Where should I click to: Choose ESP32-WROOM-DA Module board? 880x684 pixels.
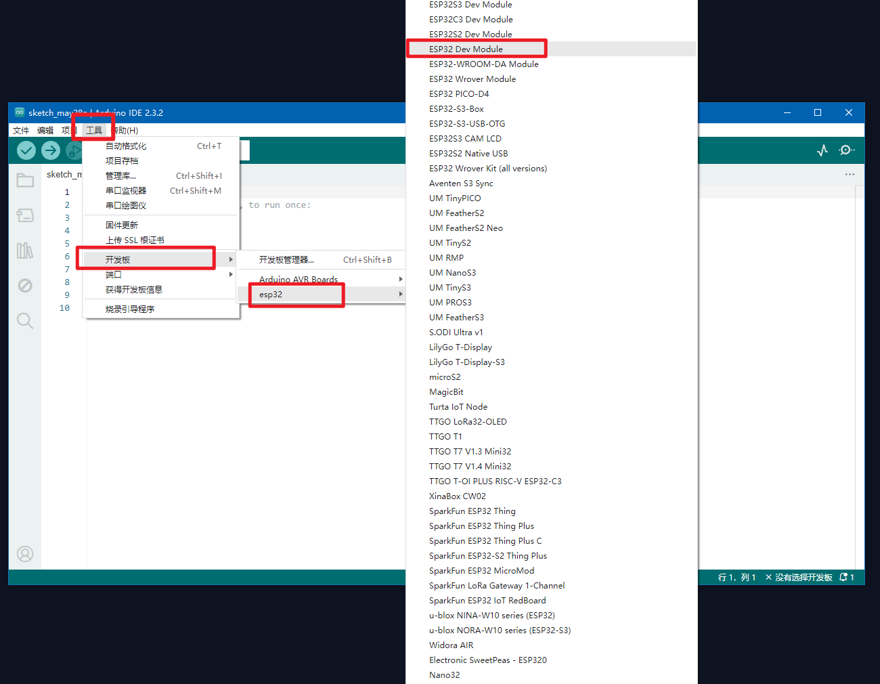(x=551, y=64)
